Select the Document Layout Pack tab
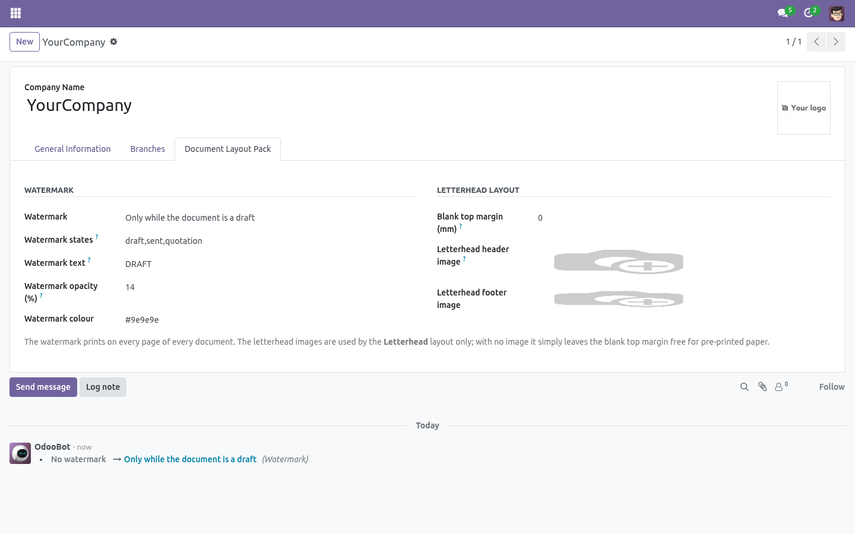The height and width of the screenshot is (534, 855). click(x=227, y=149)
